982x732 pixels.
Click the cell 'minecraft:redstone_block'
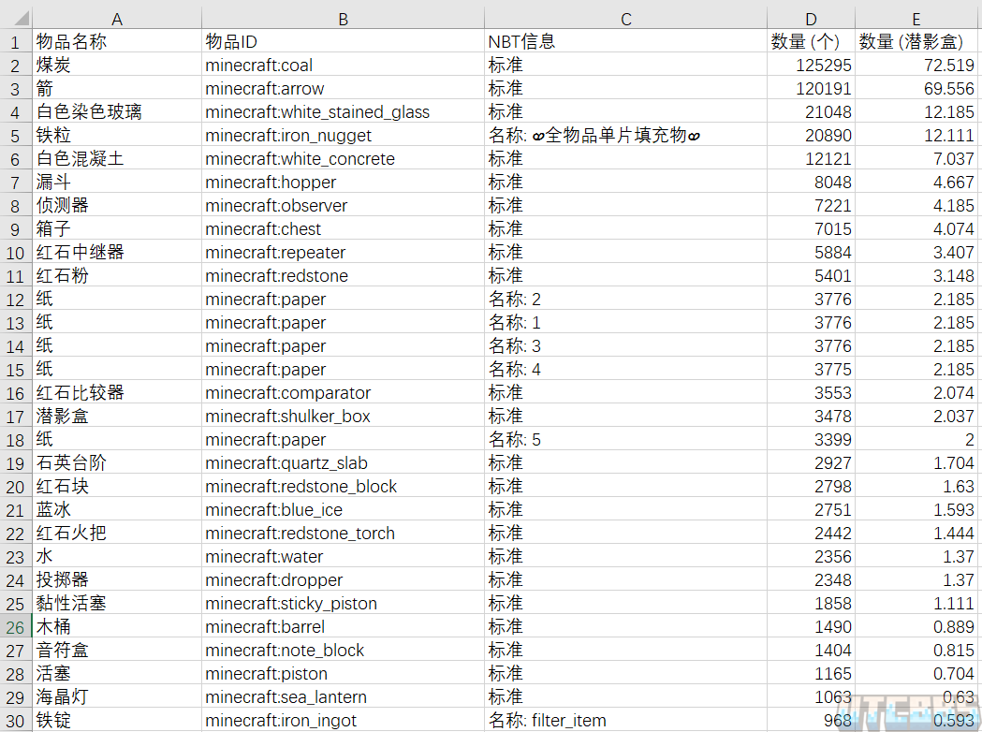(x=343, y=486)
